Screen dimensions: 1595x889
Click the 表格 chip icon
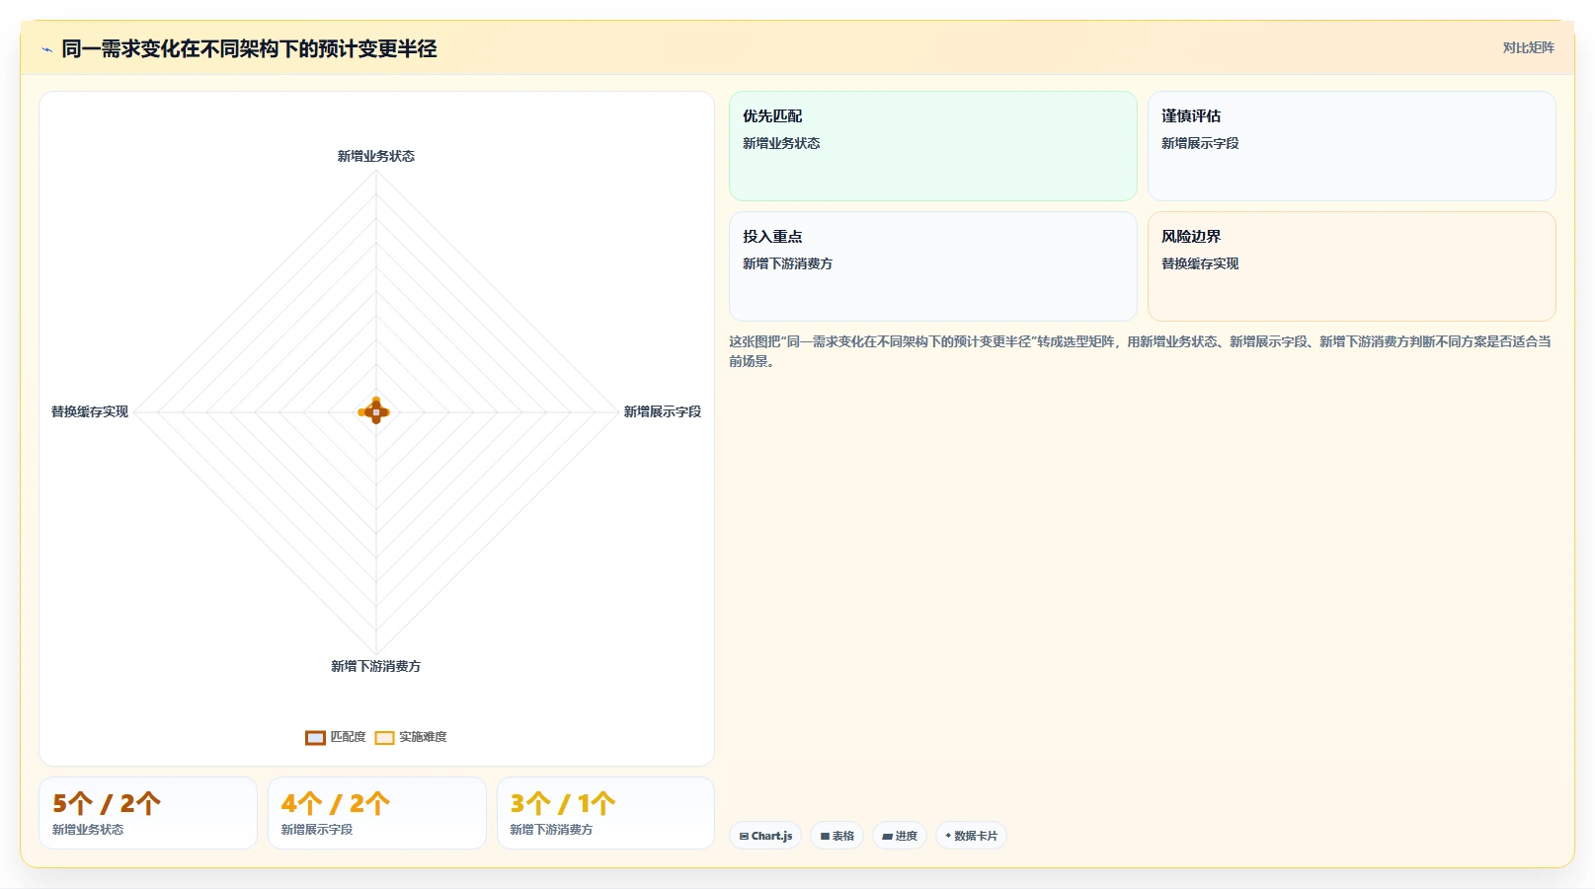tap(825, 836)
